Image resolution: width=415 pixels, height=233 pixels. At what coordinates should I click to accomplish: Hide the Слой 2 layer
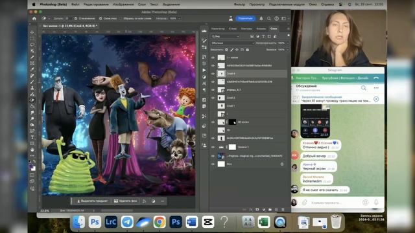(213, 98)
